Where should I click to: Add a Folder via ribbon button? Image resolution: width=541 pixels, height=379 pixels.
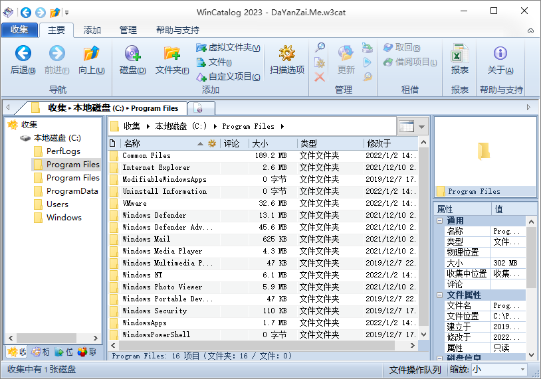pyautogui.click(x=172, y=60)
